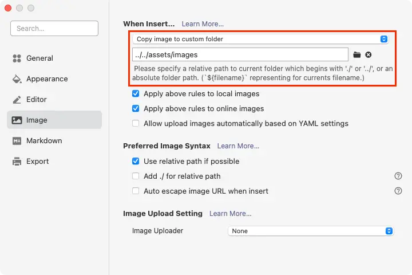Click help icon next to Add ./ option
Screen dimensions: 412x275
398,176
